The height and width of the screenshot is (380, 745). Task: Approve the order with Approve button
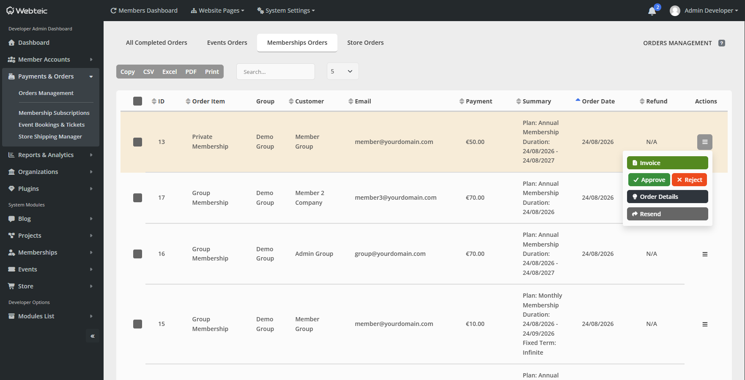pos(649,180)
